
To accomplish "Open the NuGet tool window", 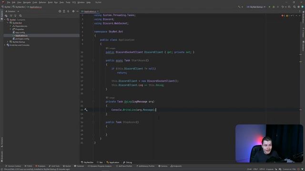I will [x=67, y=166].
